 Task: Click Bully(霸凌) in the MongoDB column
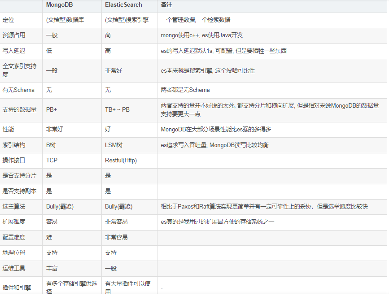60,206
